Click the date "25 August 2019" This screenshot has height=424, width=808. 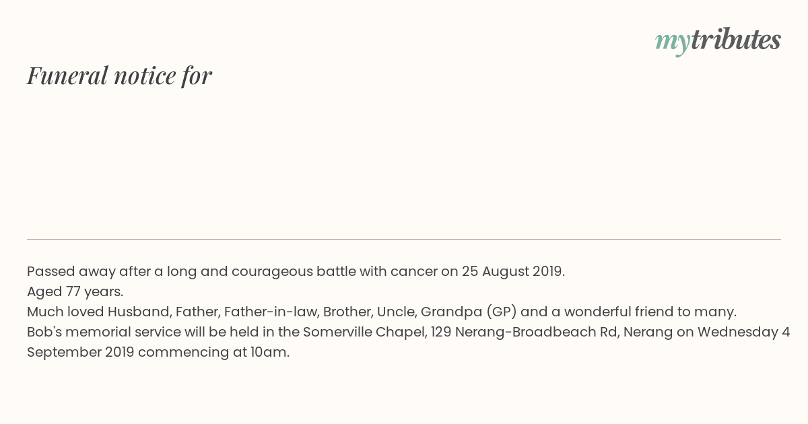[x=512, y=272]
